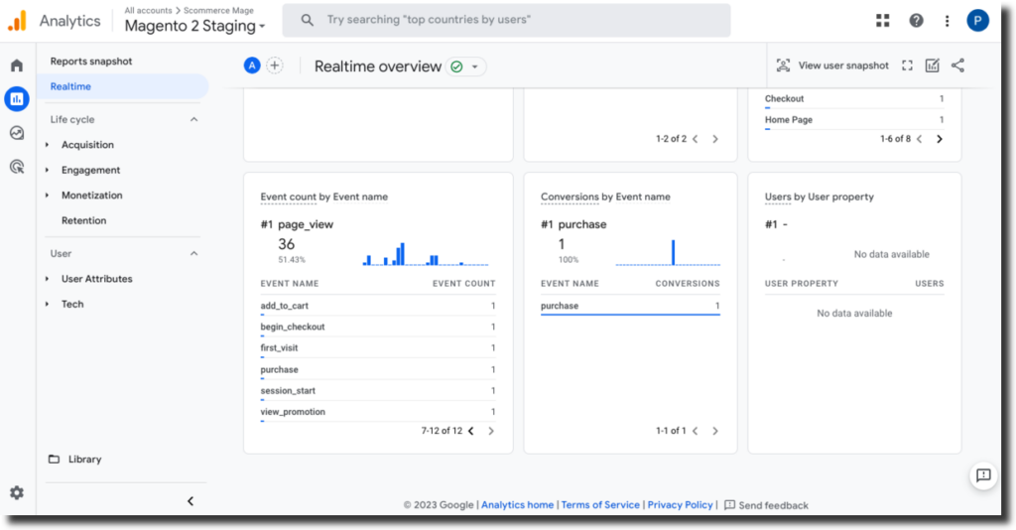The height and width of the screenshot is (530, 1016).
Task: Open the chat feedback icon at bottom right
Action: click(983, 475)
